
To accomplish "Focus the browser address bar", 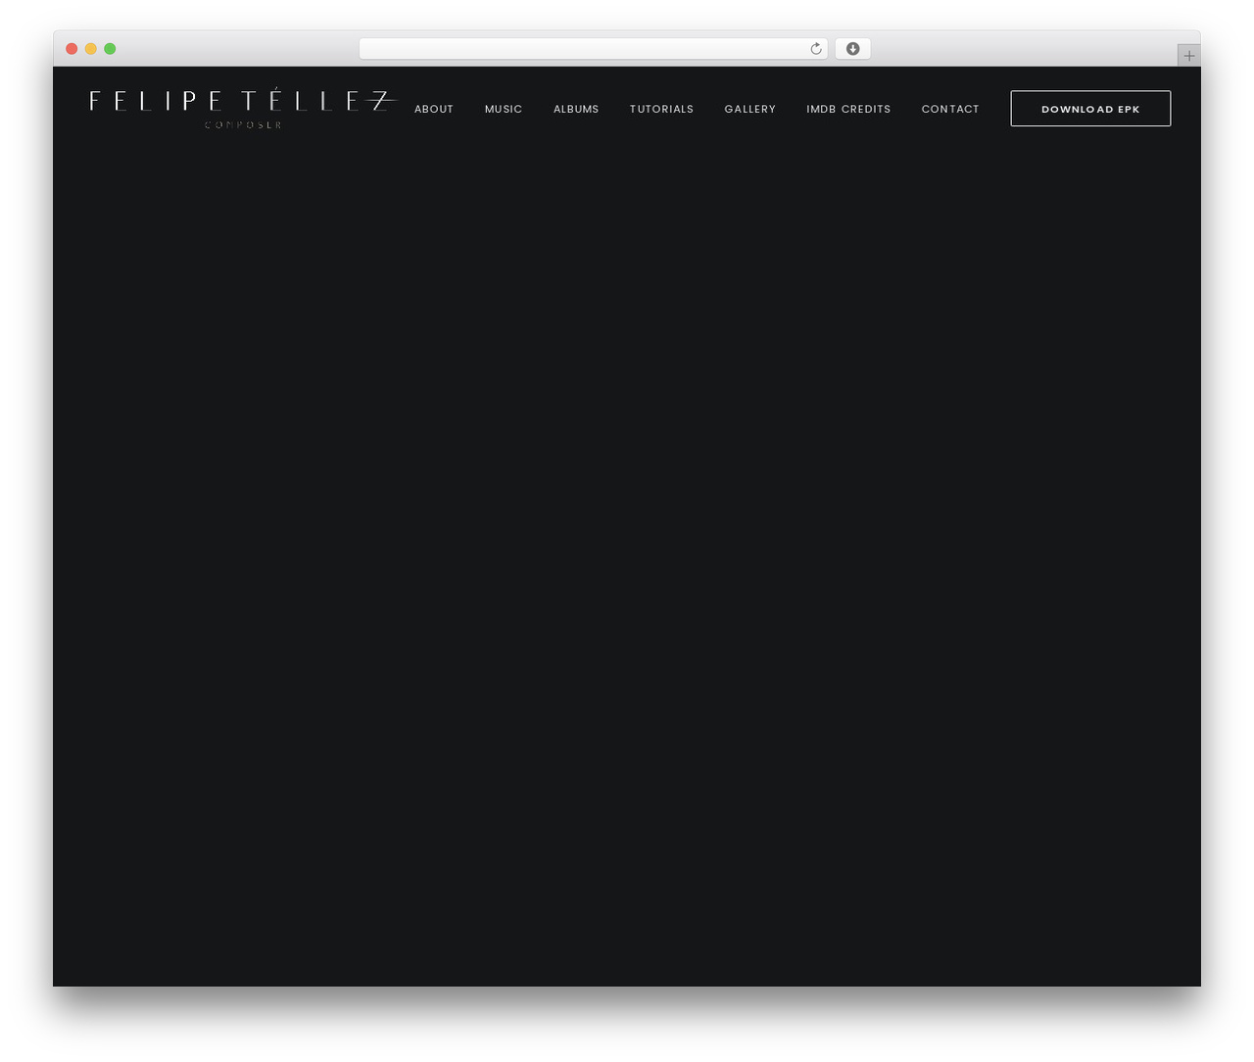I will click(593, 49).
